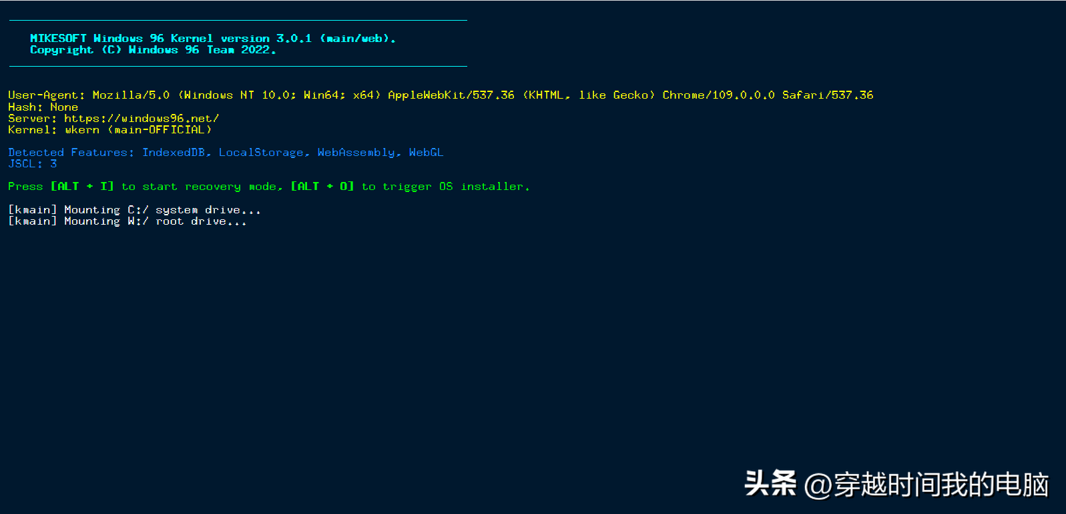Click the WebGL detected feature
The width and height of the screenshot is (1066, 514).
[427, 153]
